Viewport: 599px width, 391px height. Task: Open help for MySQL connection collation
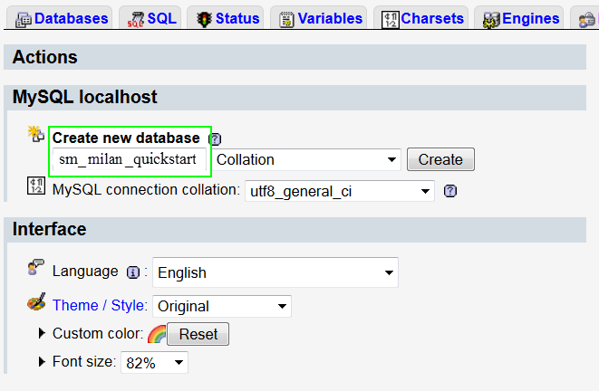[450, 191]
